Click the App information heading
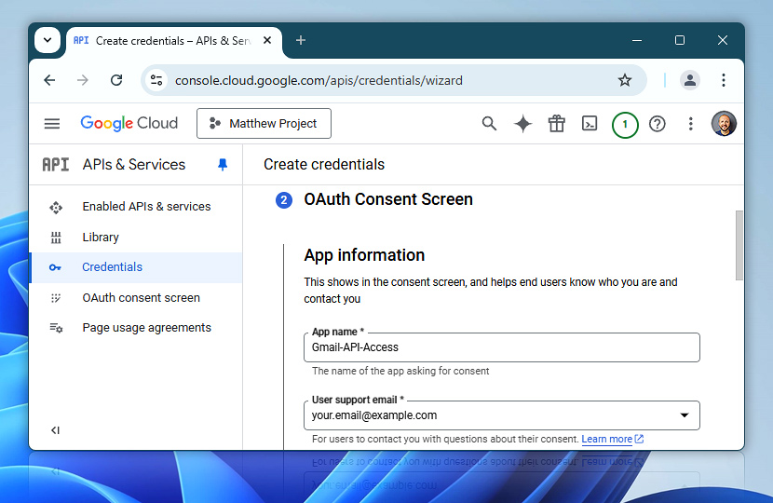 pos(364,255)
